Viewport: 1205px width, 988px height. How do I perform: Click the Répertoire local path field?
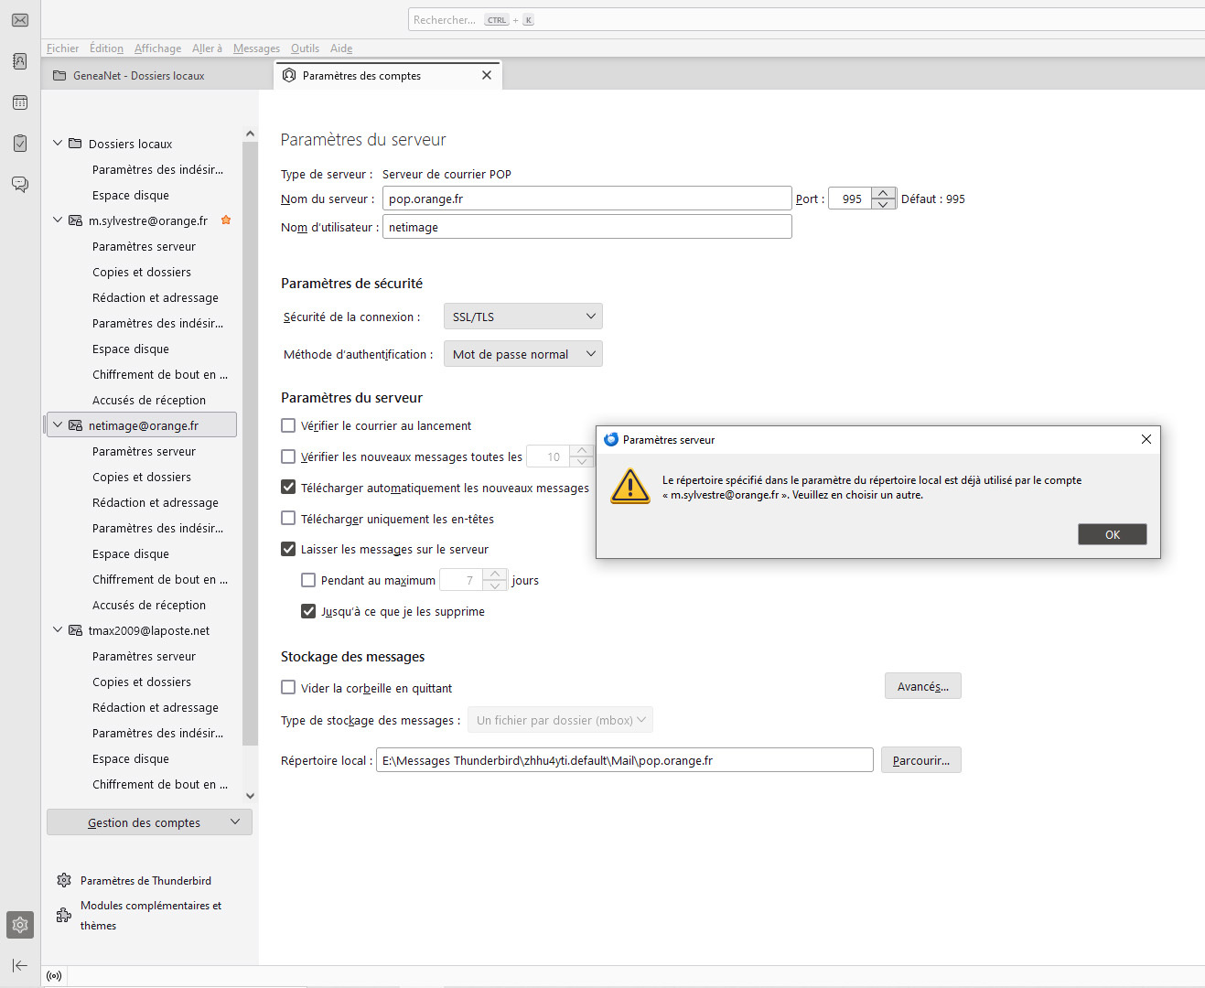[x=625, y=760]
